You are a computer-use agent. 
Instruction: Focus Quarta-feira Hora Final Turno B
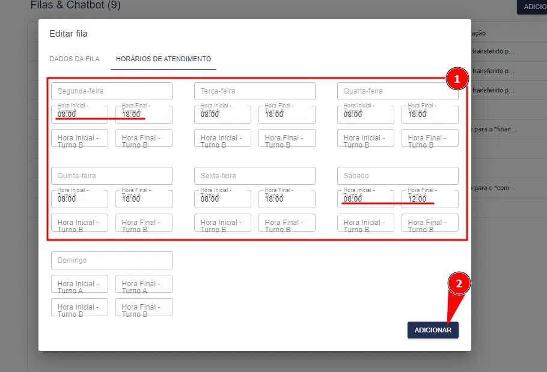(x=430, y=138)
